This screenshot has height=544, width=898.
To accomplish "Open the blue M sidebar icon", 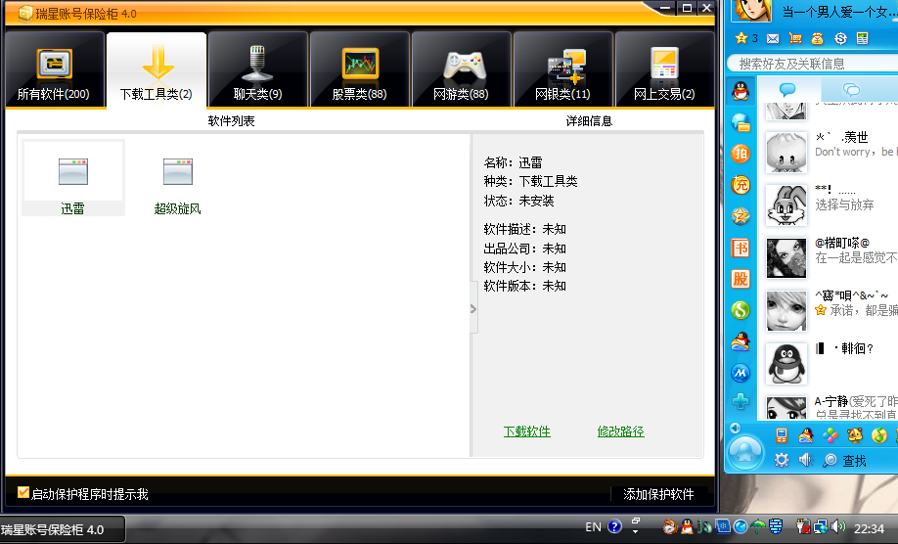I will coord(741,373).
